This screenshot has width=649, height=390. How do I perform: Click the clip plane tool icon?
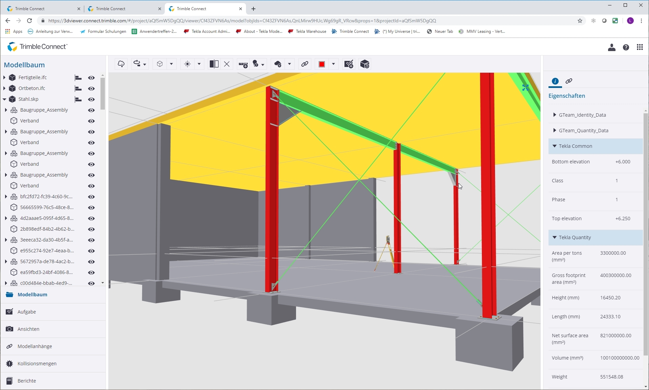(x=214, y=64)
